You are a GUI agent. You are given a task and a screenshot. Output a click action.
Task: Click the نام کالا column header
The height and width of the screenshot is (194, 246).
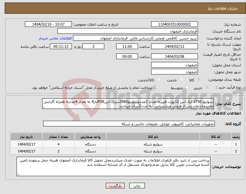(x=153, y=137)
